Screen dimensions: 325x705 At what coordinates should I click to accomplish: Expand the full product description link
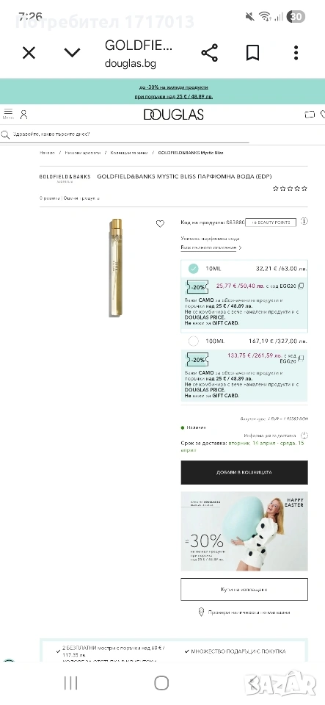click(x=211, y=247)
